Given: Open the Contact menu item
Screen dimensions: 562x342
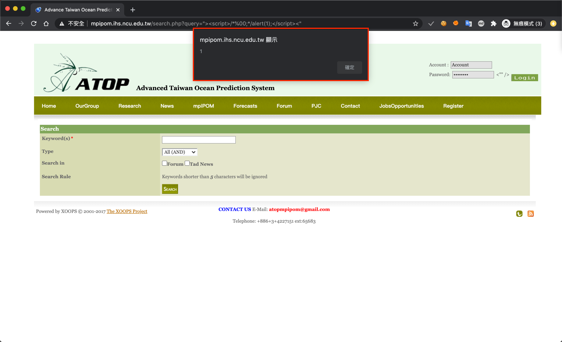Looking at the screenshot, I should (350, 106).
